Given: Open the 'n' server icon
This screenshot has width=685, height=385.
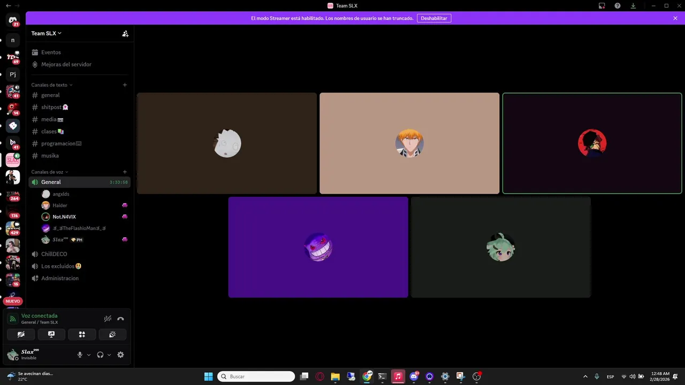Looking at the screenshot, I should 13,40.
